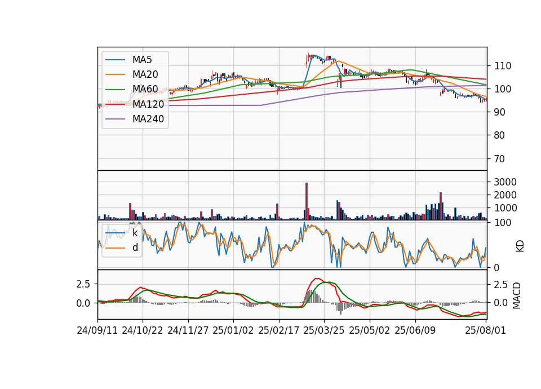Click the 1000 volume axis tick label

505,208
